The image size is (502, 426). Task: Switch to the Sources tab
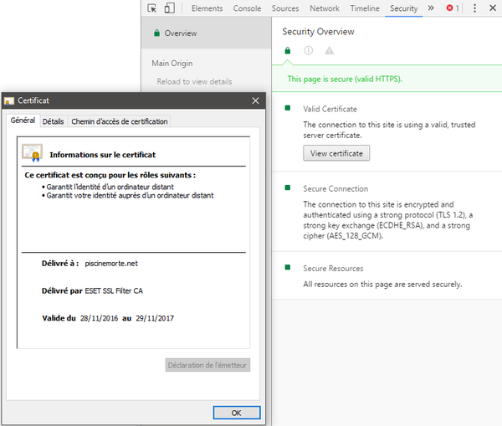pos(285,8)
